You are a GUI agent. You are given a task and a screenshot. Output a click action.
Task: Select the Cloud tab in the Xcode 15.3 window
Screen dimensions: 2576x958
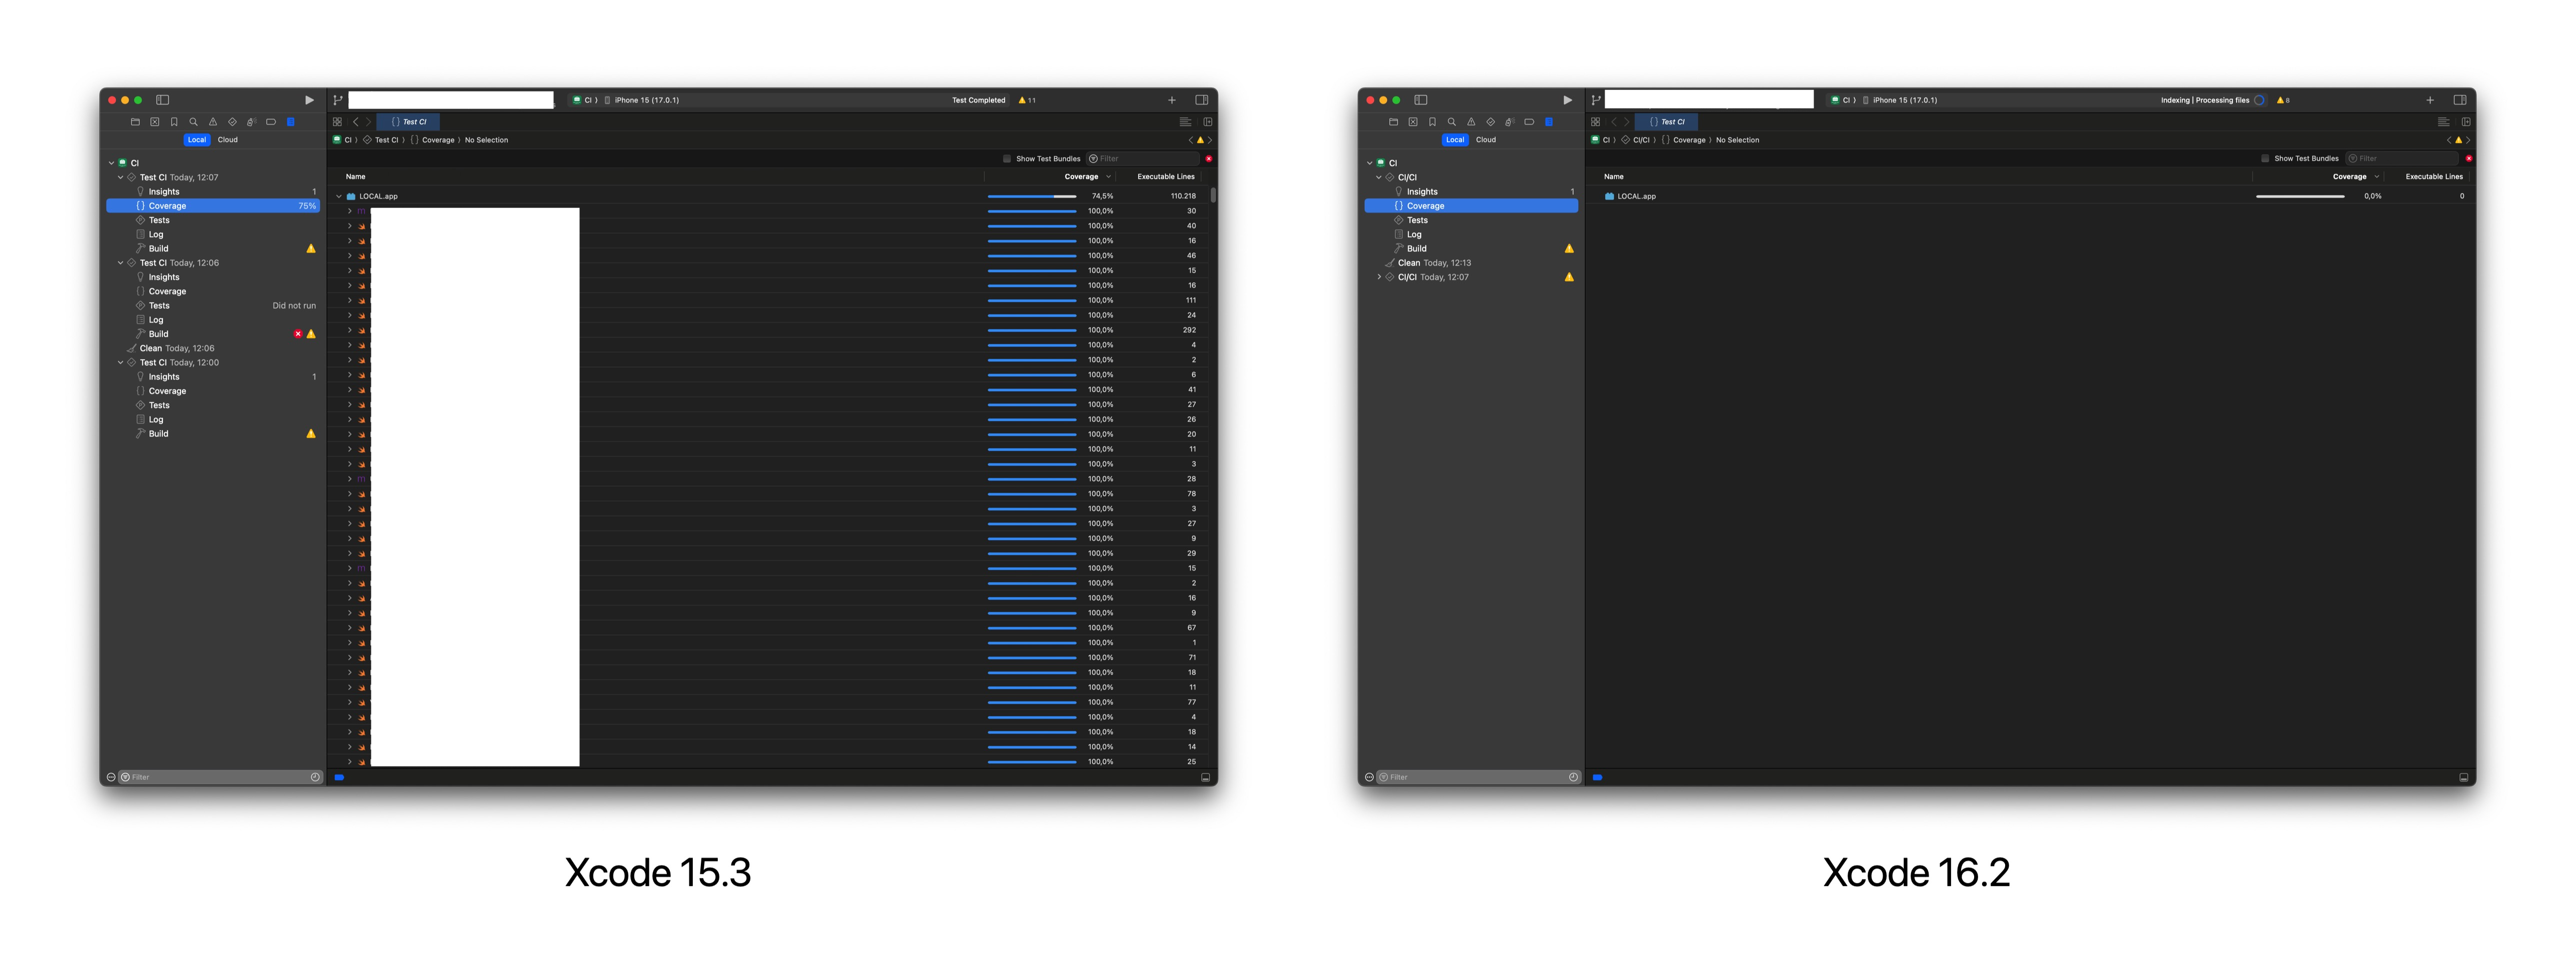[228, 140]
